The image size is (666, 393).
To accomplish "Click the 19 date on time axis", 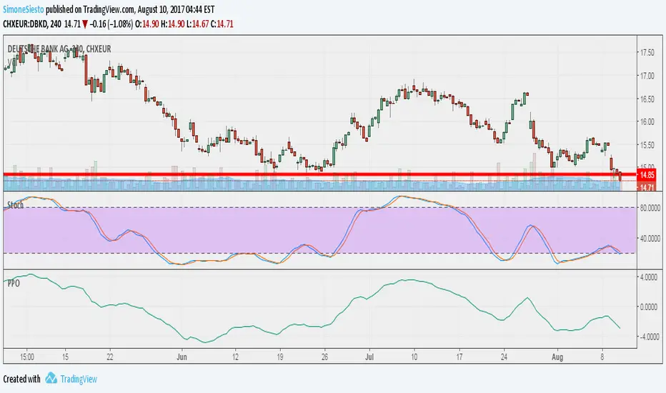I will pos(279,357).
